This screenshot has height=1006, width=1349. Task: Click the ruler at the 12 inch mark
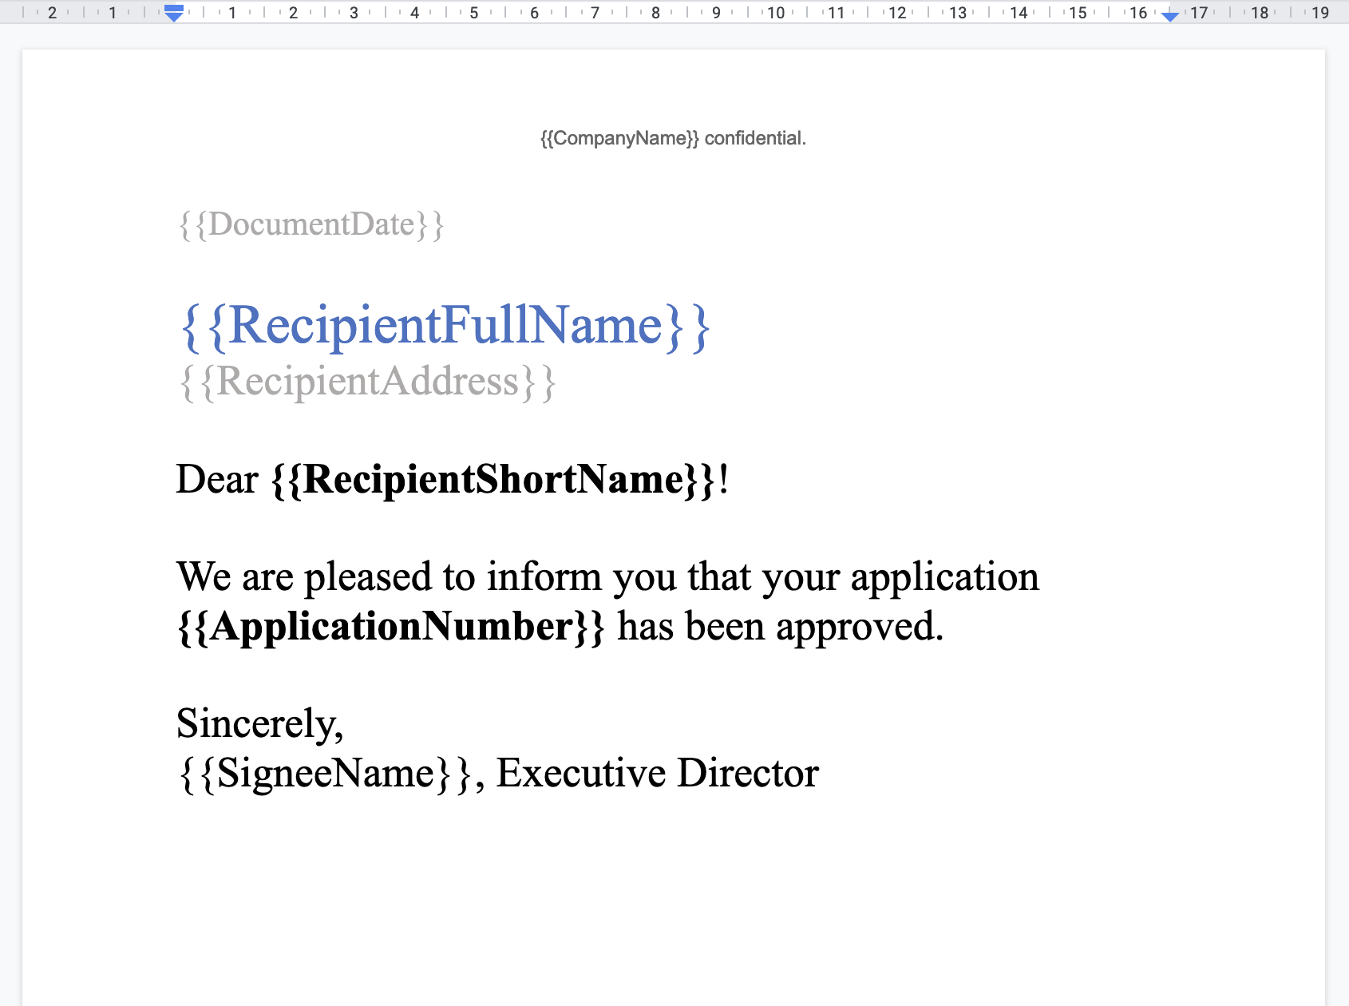point(896,13)
